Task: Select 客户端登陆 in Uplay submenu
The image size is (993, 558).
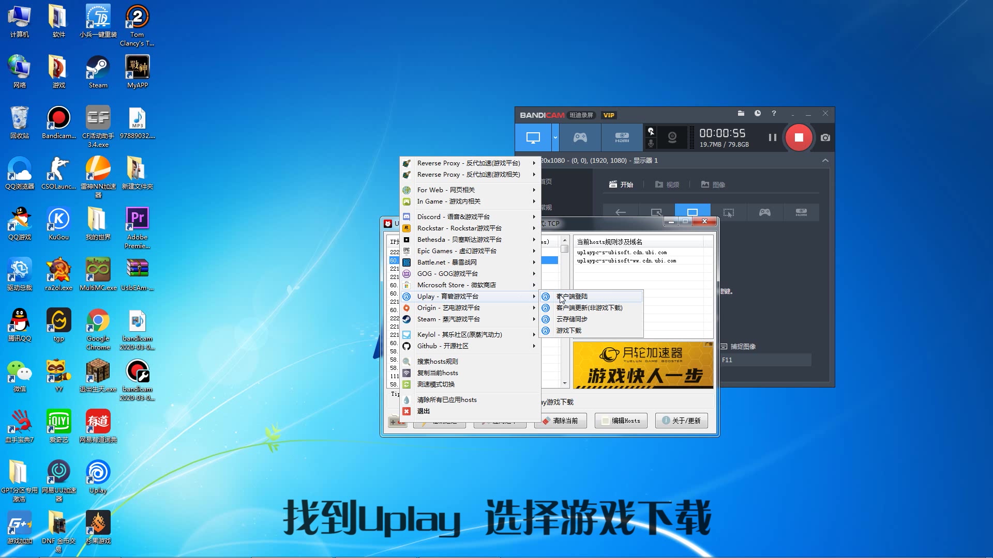Action: pyautogui.click(x=591, y=297)
